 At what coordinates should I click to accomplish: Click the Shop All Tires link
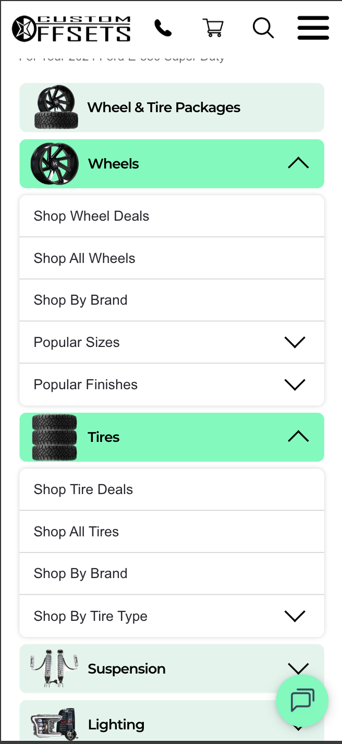point(76,531)
